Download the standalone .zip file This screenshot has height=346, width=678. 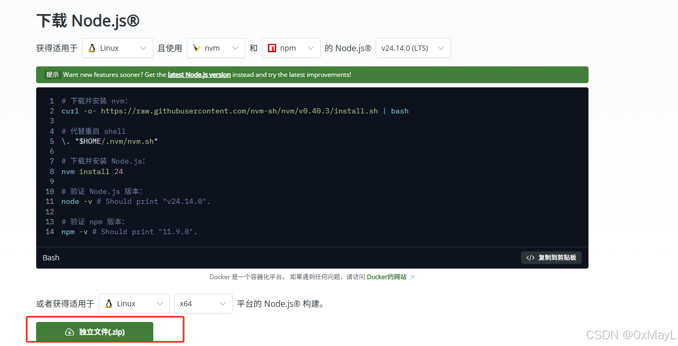pyautogui.click(x=95, y=332)
